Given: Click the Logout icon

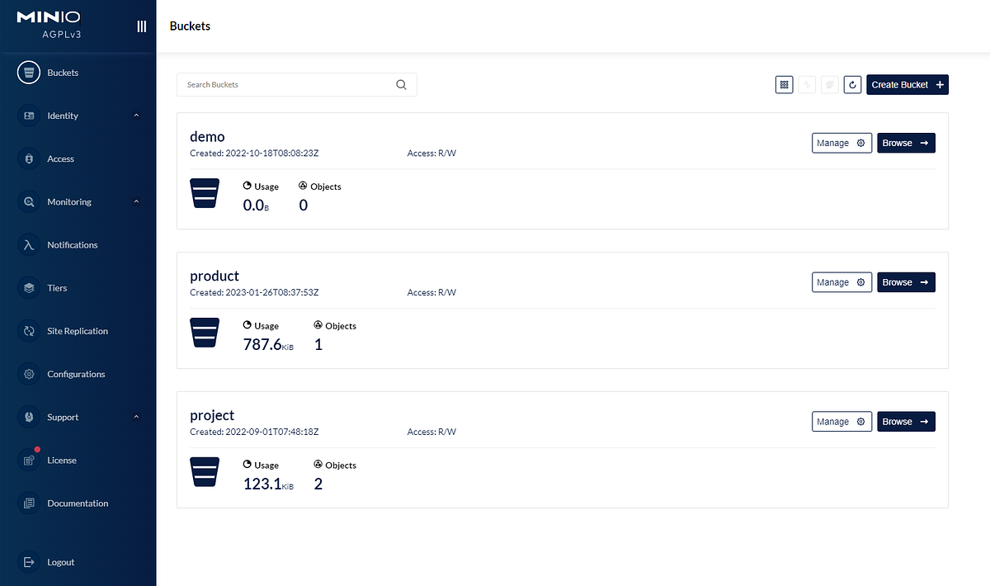Looking at the screenshot, I should tap(28, 562).
